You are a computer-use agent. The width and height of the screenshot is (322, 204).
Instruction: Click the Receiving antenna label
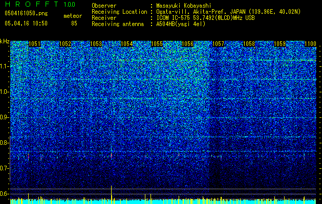point(118,24)
